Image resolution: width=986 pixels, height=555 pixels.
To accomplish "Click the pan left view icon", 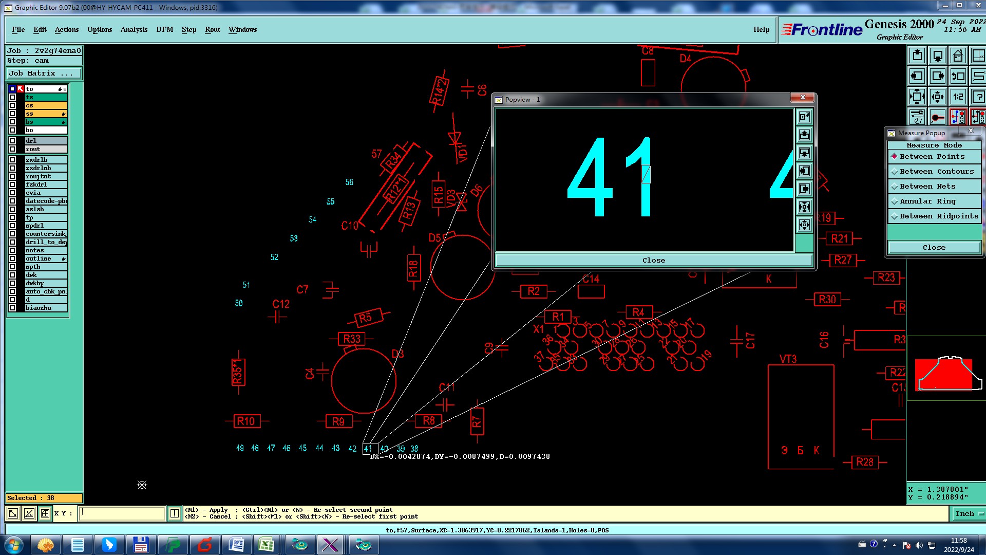I will (x=917, y=76).
